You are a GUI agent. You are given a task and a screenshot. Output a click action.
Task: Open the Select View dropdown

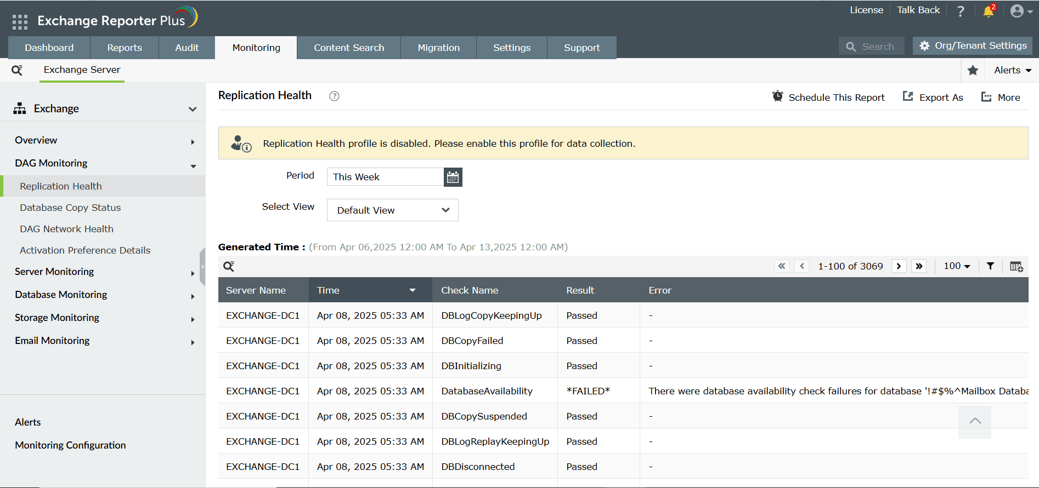tap(393, 210)
